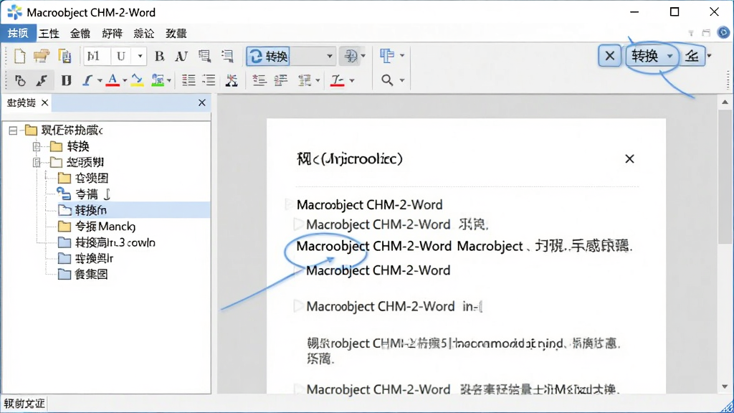Select the last folder in tree

(x=91, y=274)
